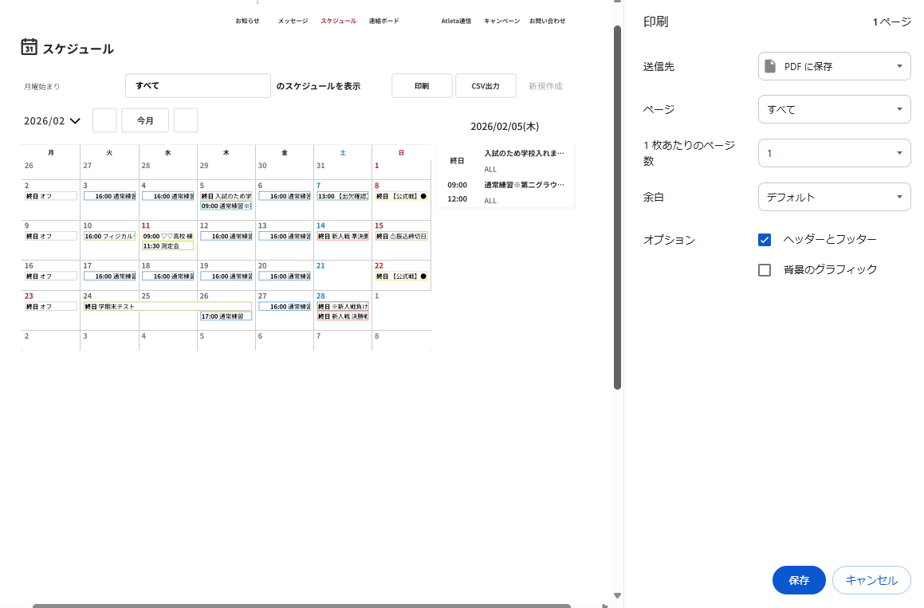Open the メッセージ navigation item
The width and height of the screenshot is (924, 608).
[x=293, y=21]
